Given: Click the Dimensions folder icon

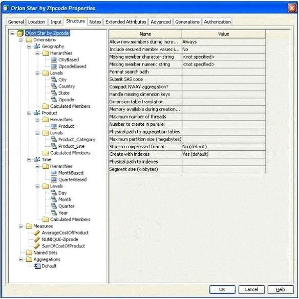Looking at the screenshot, I should (29, 40).
